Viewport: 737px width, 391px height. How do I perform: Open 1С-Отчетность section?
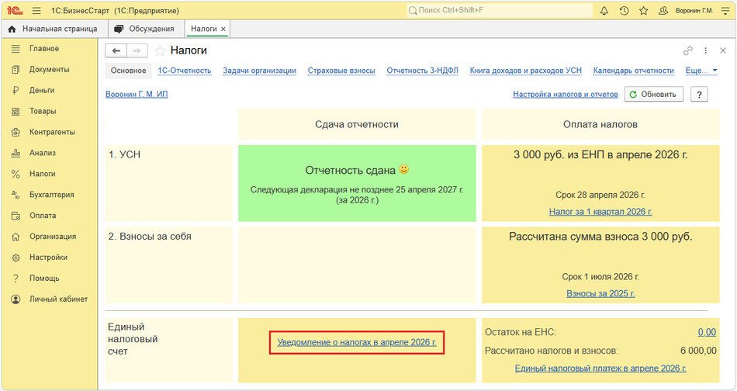coord(185,71)
